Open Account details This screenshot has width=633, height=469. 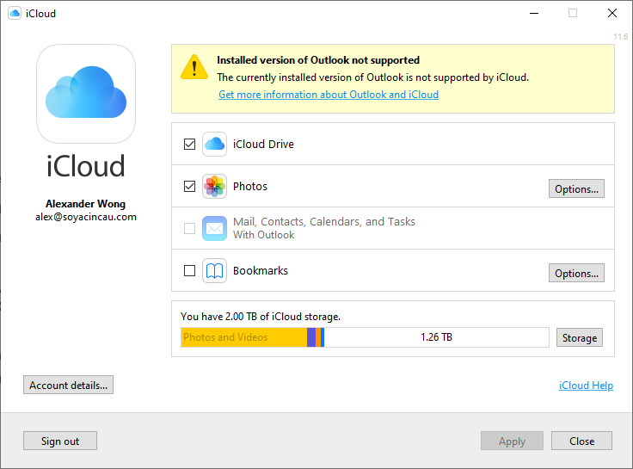68,385
